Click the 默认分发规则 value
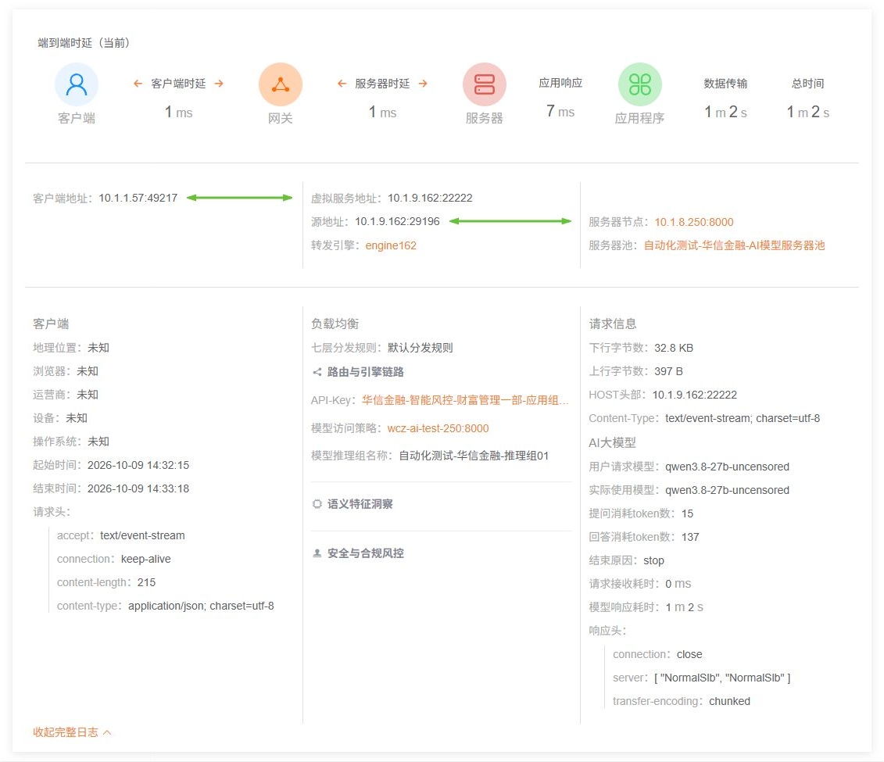The height and width of the screenshot is (762, 884). (420, 348)
